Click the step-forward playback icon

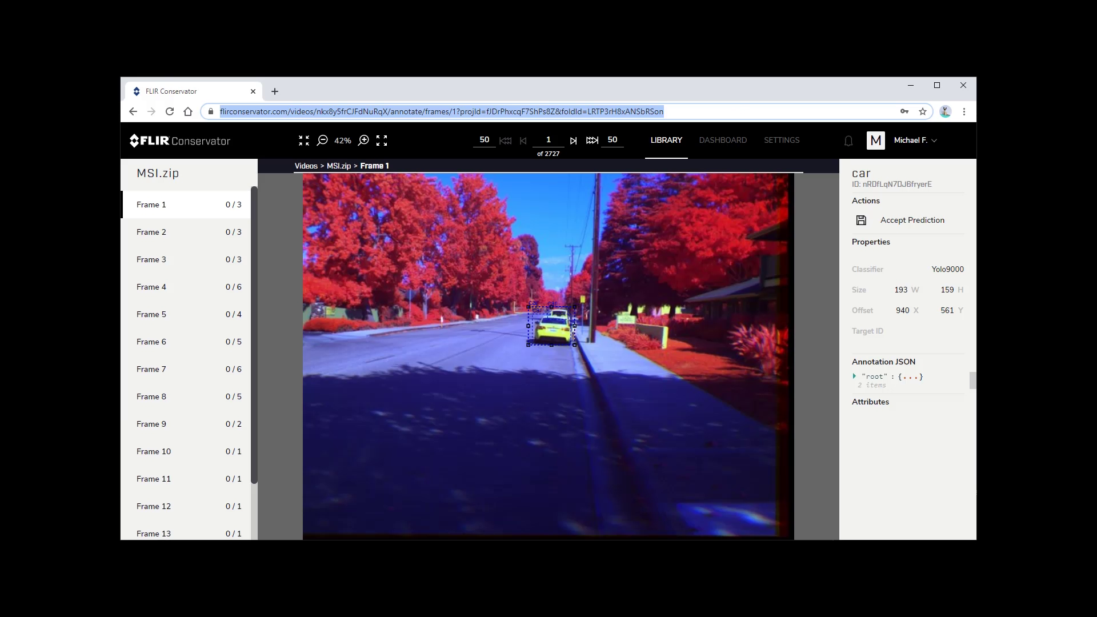[x=574, y=140]
